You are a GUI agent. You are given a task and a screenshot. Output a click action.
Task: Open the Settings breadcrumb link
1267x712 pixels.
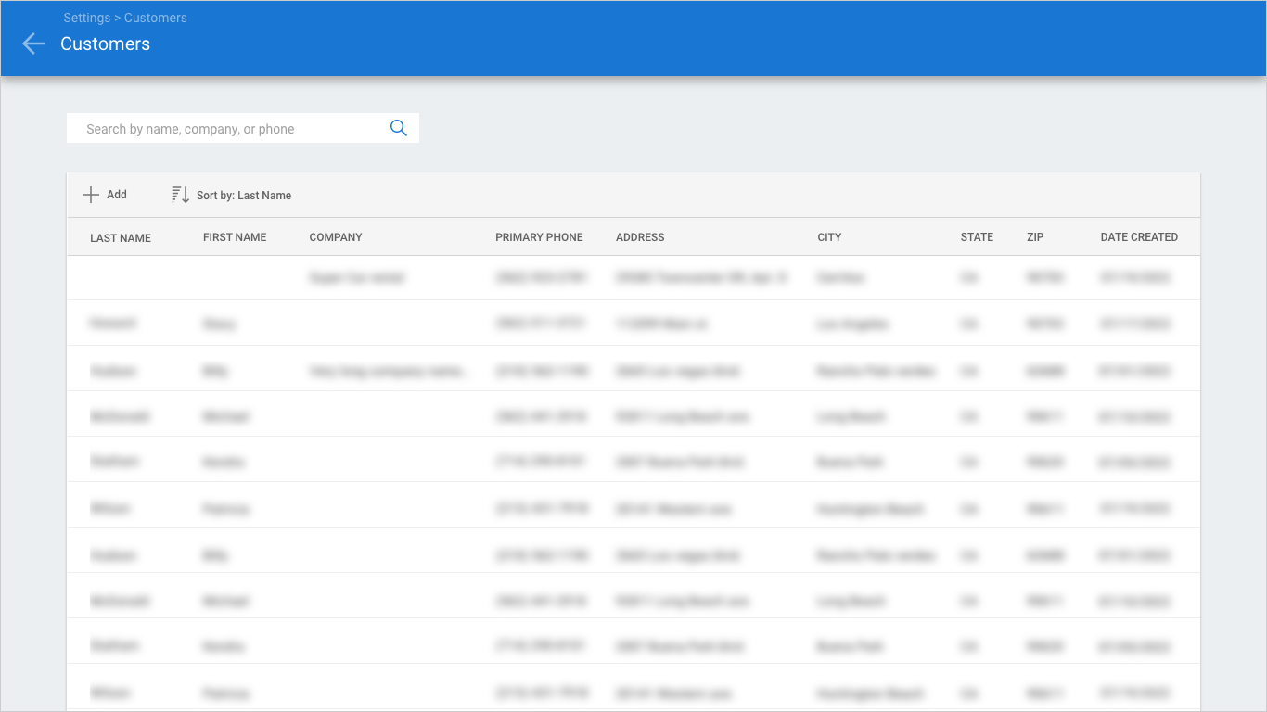click(87, 18)
